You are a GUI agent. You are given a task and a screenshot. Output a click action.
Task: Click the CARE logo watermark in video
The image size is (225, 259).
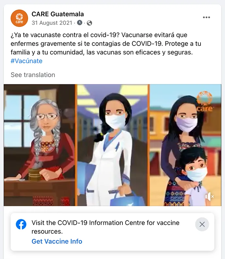click(204, 101)
